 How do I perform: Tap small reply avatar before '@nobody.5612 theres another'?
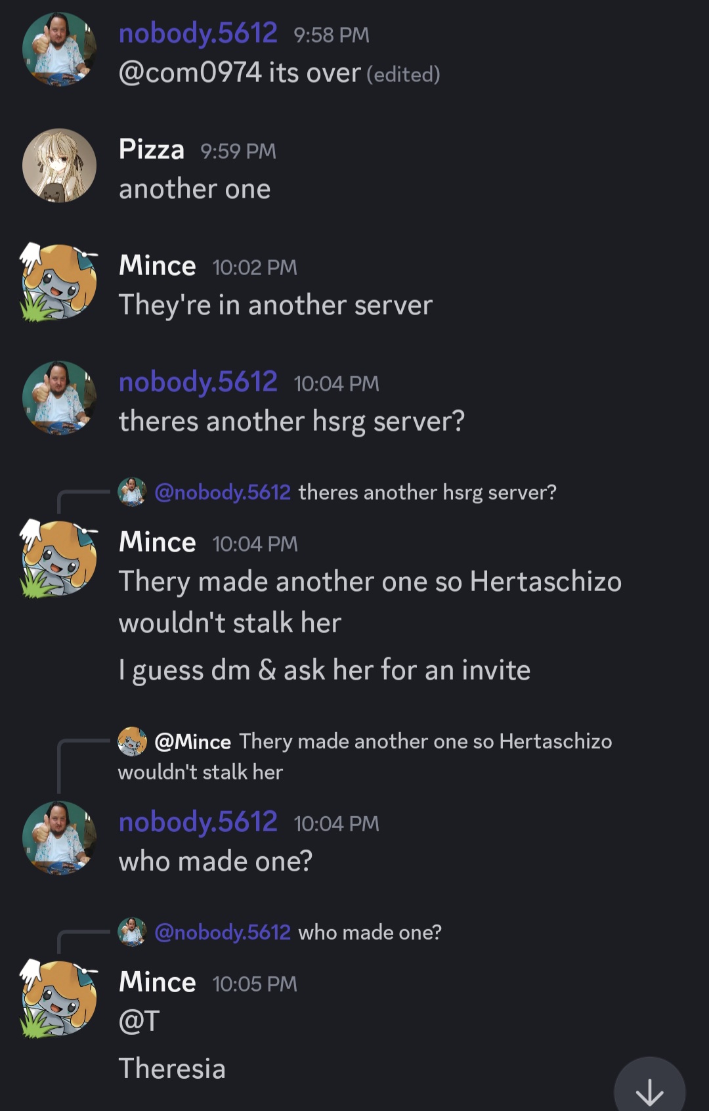(132, 492)
